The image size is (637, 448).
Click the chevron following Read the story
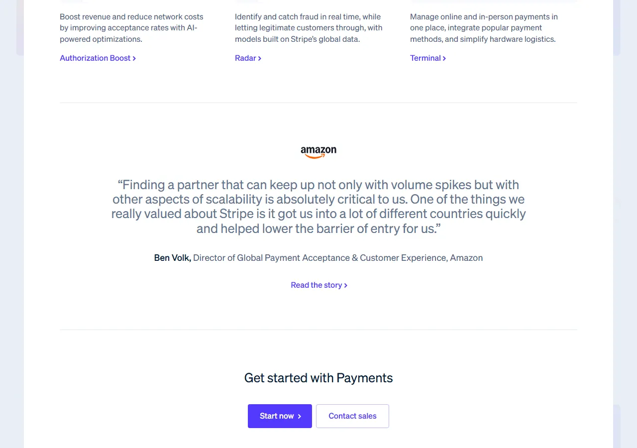pyautogui.click(x=347, y=285)
